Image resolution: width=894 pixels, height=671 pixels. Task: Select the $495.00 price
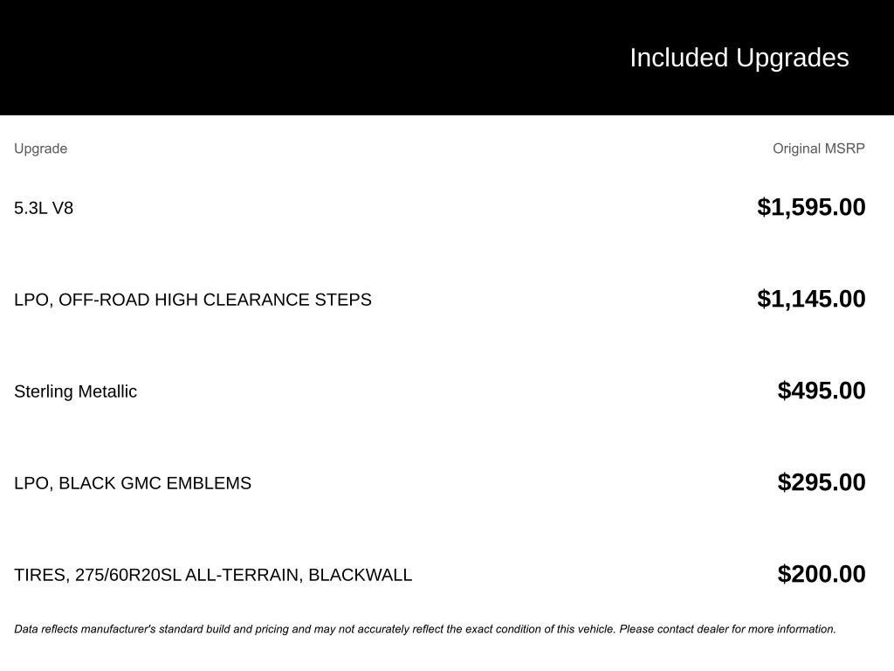click(x=822, y=391)
